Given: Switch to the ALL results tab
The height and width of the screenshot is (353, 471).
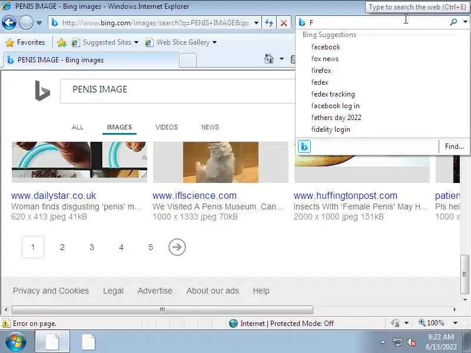Looking at the screenshot, I should 78,127.
